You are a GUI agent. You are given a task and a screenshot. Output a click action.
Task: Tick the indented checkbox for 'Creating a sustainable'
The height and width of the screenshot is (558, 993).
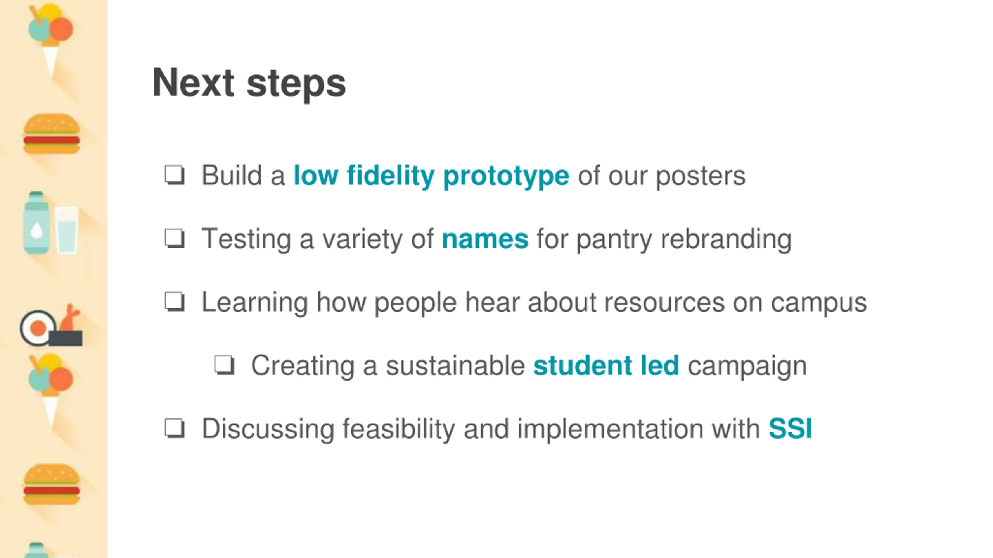(225, 365)
